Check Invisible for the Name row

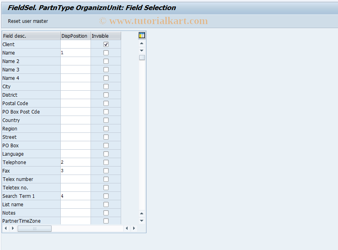click(x=106, y=53)
